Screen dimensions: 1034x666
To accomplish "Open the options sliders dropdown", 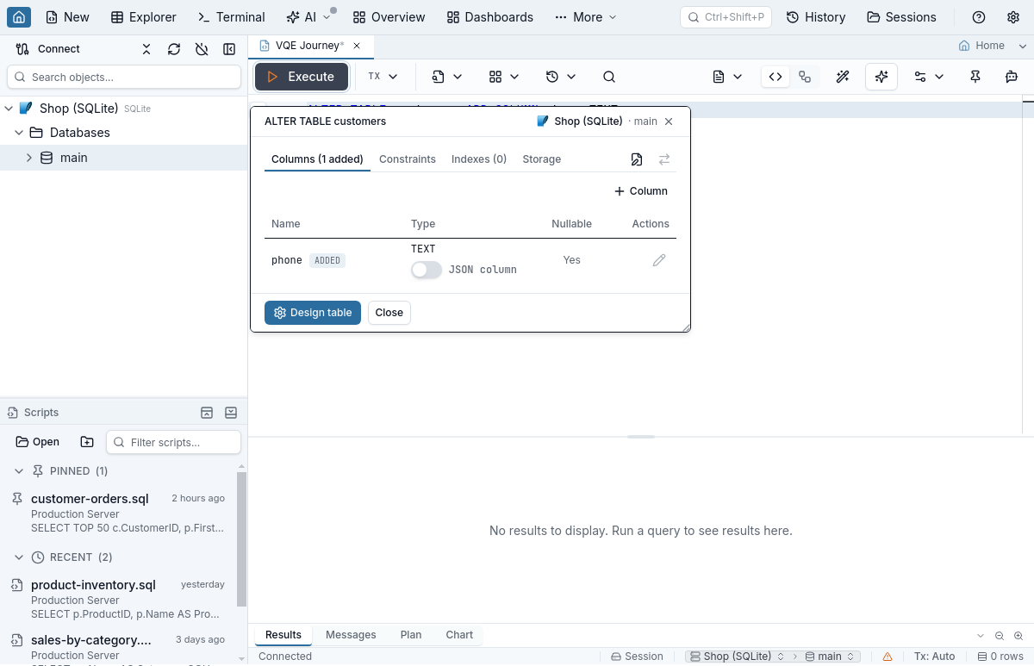I will 929,77.
